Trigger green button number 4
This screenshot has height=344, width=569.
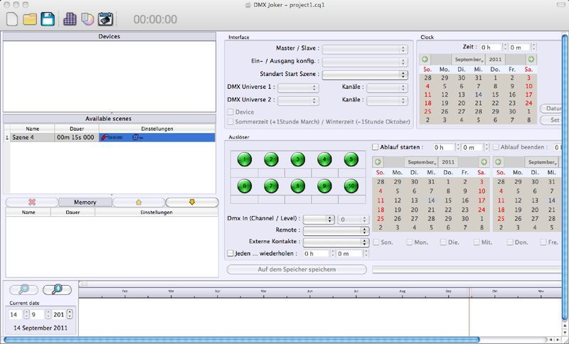tap(324, 159)
